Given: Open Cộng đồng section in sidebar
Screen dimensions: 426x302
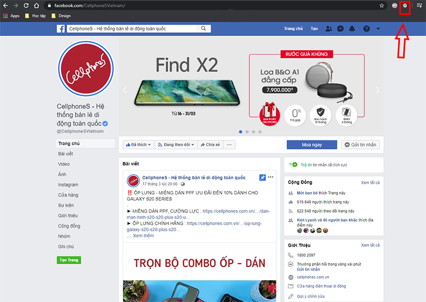Looking at the screenshot, I should pos(69,226).
